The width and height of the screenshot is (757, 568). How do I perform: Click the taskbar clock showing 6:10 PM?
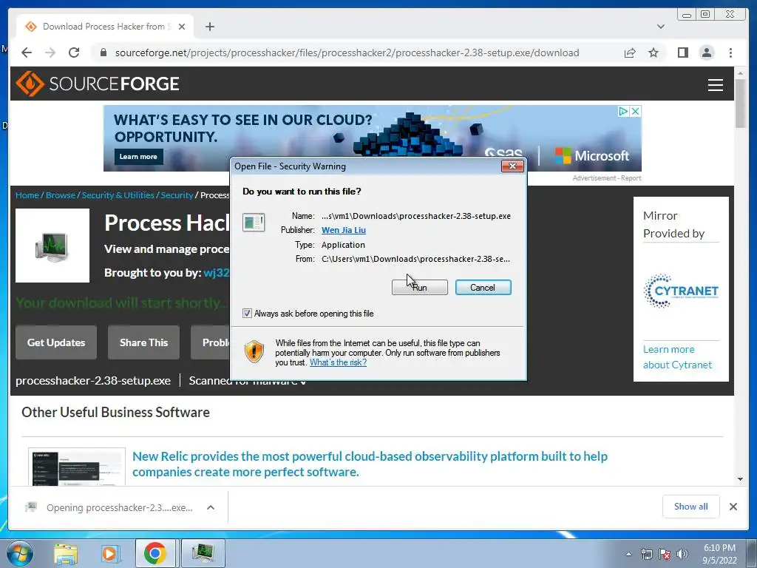pos(719,554)
